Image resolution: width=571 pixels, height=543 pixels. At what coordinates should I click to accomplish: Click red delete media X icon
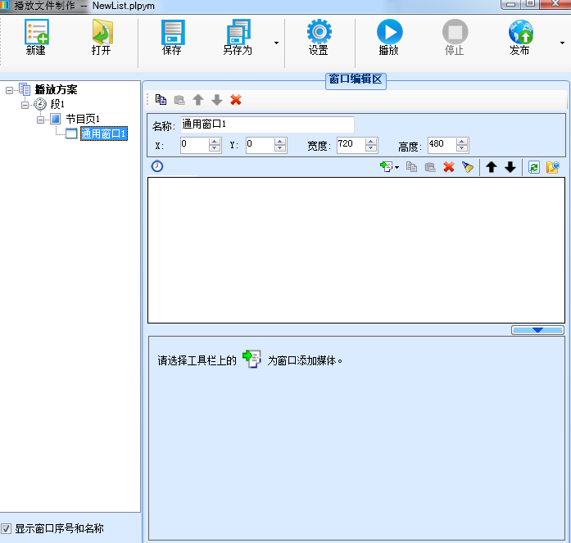(x=449, y=167)
